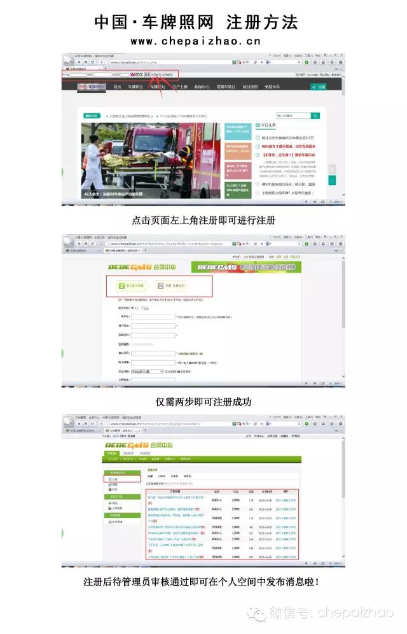Click the teal news tile beside the slideshow
This screenshot has width=407, height=634.
238,131
